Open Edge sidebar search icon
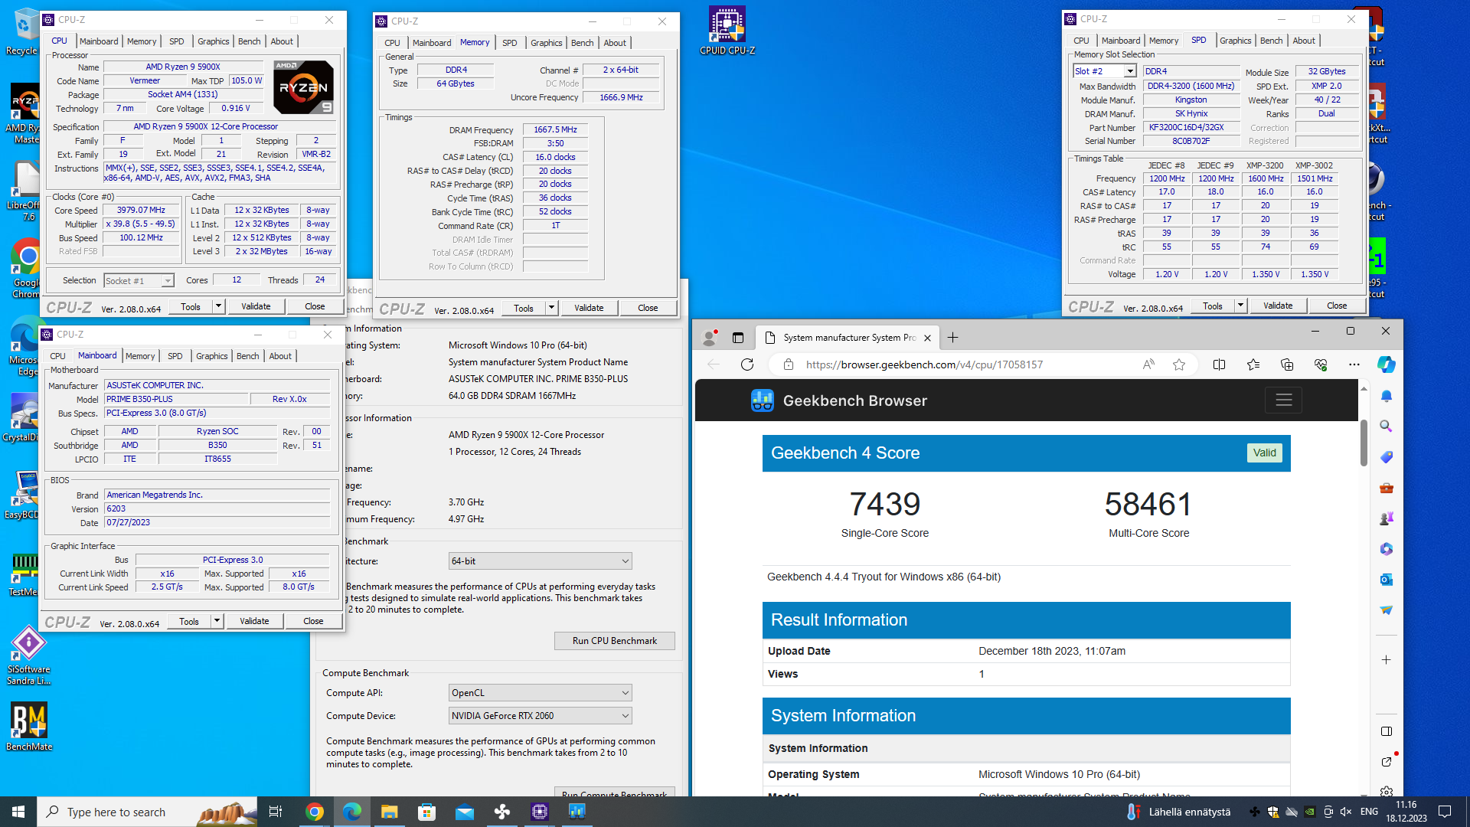 pos(1387,427)
